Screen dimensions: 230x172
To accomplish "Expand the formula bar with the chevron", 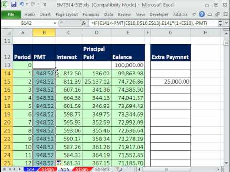I will coord(226,23).
